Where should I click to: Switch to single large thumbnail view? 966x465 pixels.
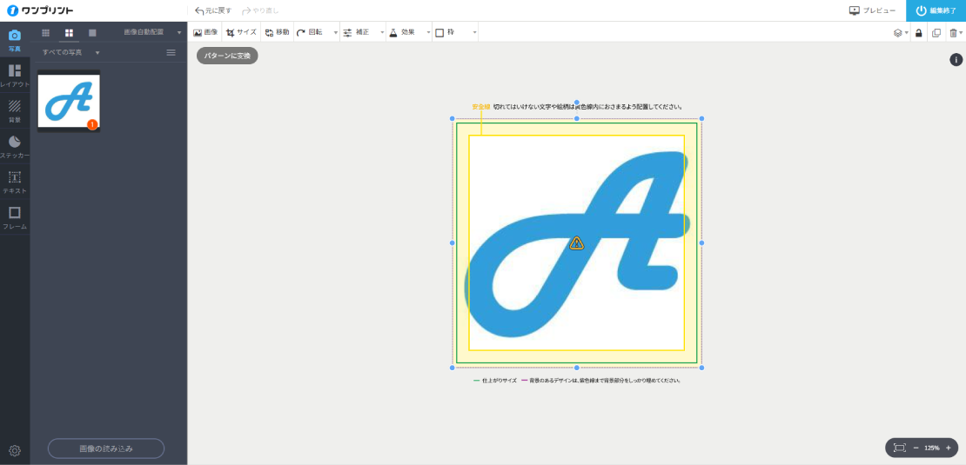pos(92,32)
